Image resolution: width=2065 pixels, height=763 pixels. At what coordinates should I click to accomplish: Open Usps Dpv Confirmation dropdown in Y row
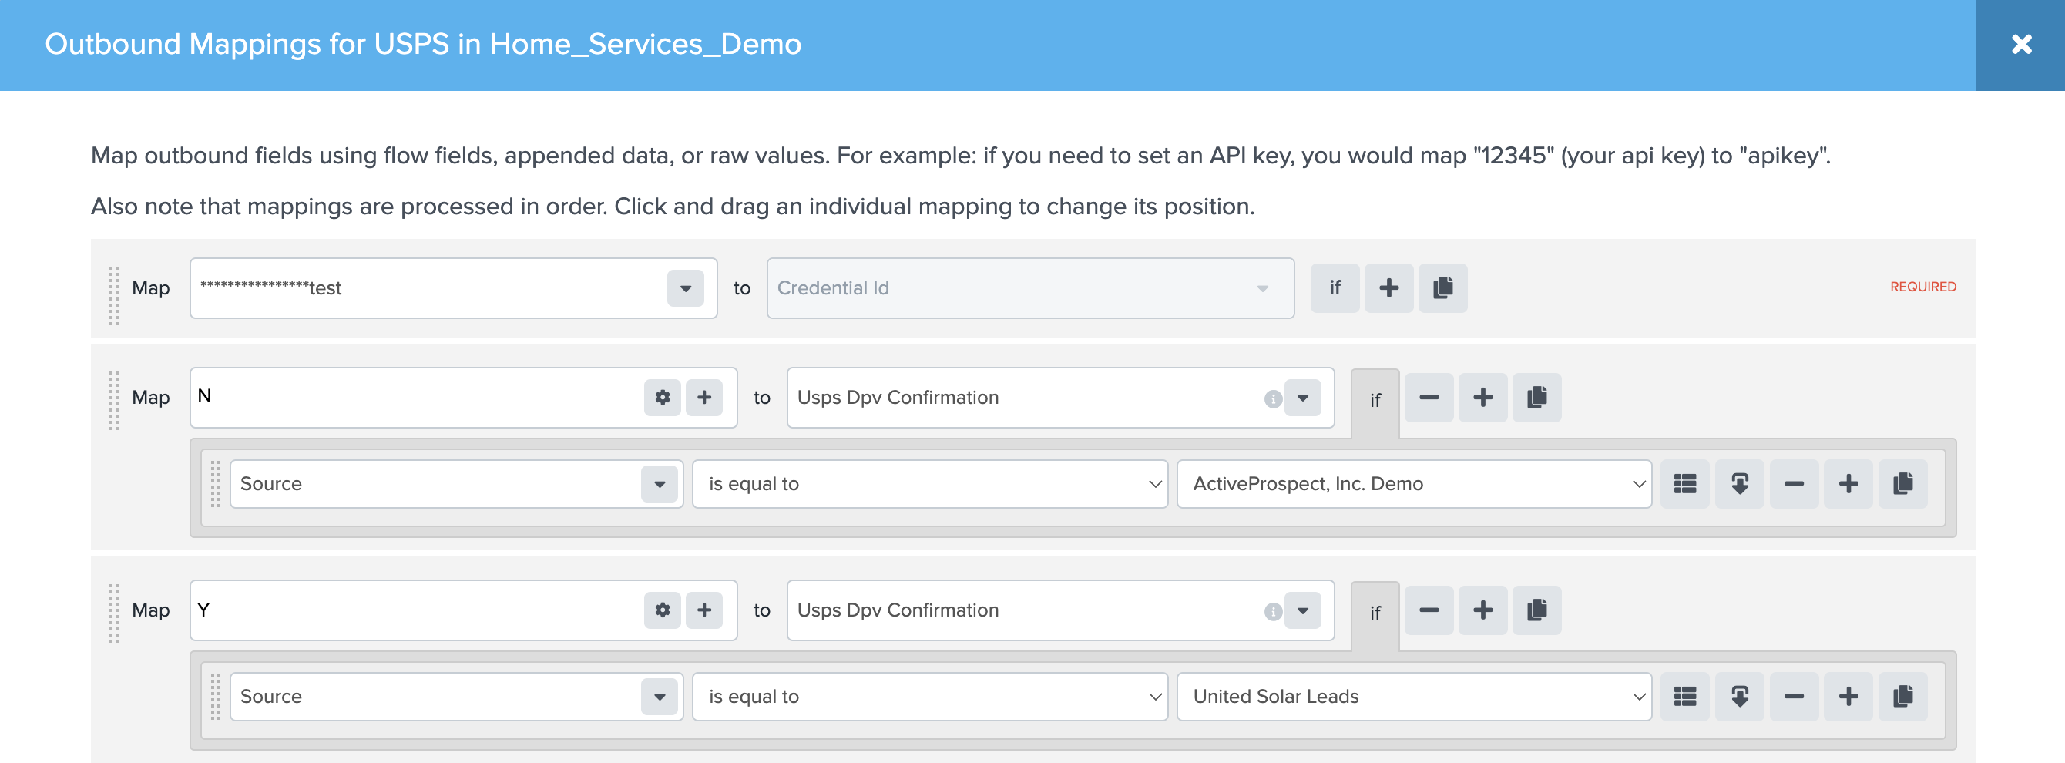pyautogui.click(x=1303, y=610)
